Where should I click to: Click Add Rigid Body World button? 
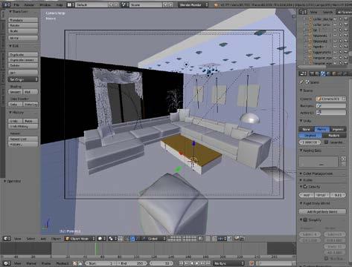[x=322, y=211]
